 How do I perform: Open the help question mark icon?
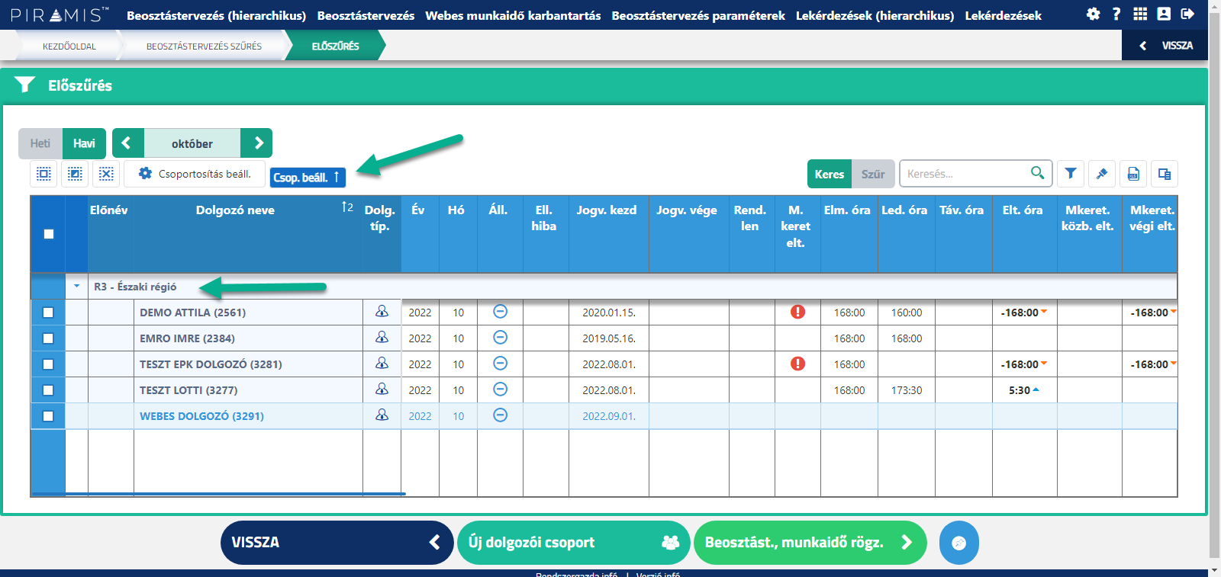click(1116, 14)
